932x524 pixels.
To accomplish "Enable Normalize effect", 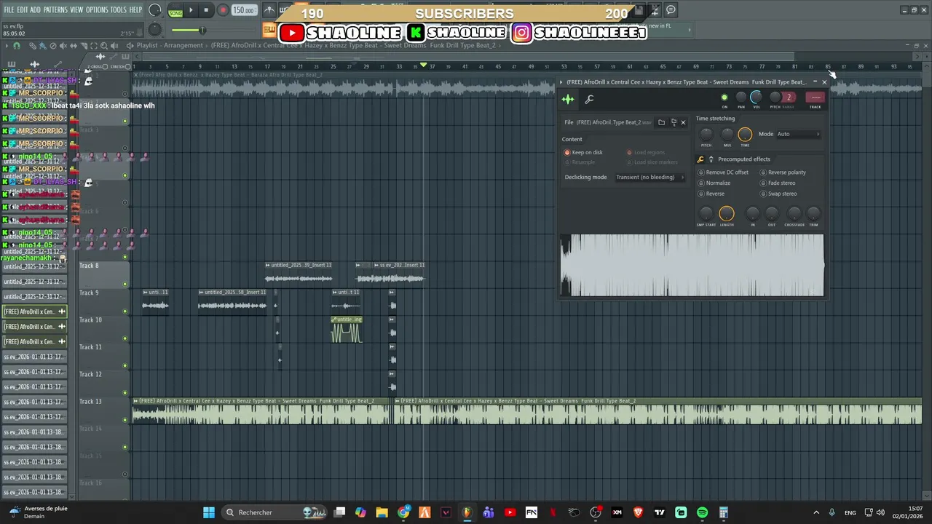I will click(x=714, y=183).
